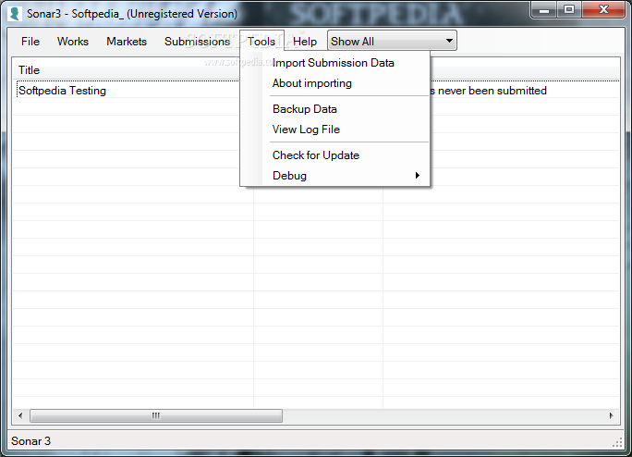Image resolution: width=632 pixels, height=457 pixels.
Task: Click the Sonar 3 status bar text
Action: point(31,441)
